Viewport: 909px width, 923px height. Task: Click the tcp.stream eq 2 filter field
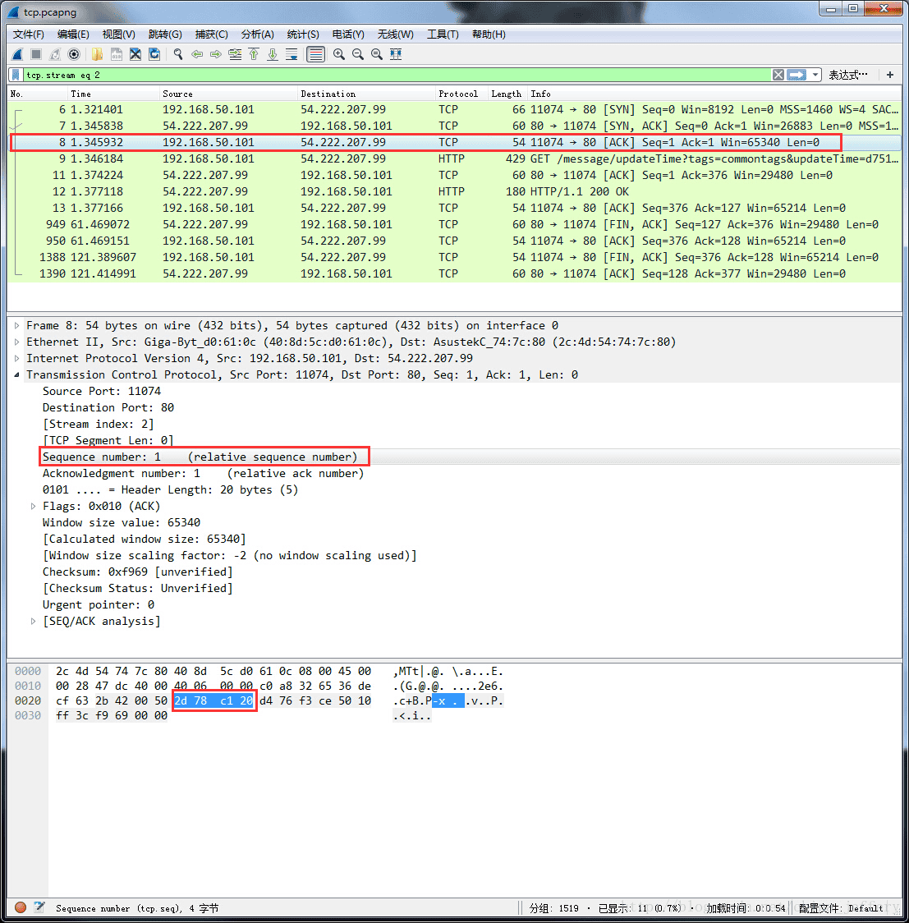pyautogui.click(x=394, y=75)
